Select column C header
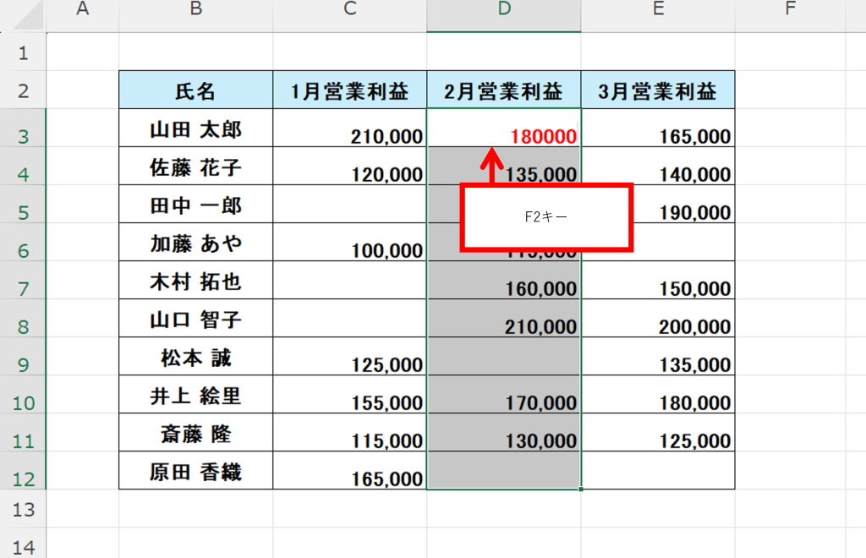The height and width of the screenshot is (558, 866). tap(349, 9)
